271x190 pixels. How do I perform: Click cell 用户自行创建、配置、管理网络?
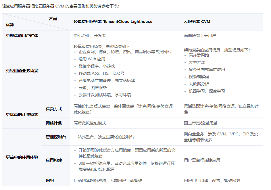click(212, 181)
